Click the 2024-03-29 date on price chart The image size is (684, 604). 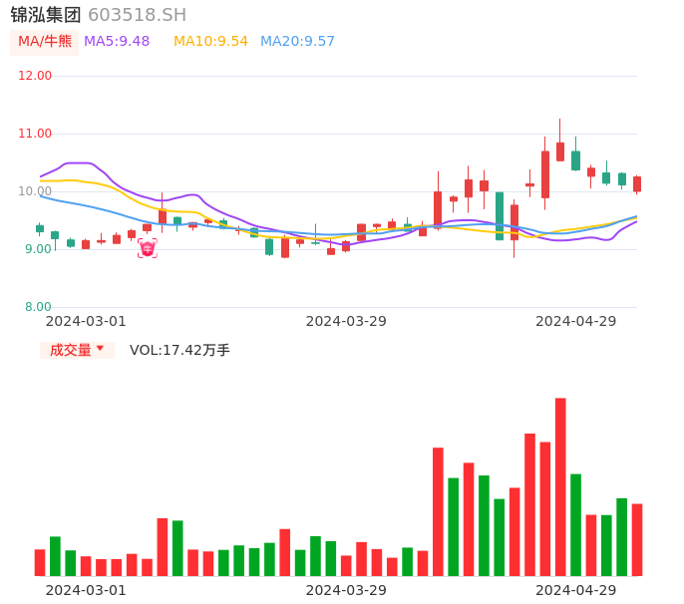[346, 322]
